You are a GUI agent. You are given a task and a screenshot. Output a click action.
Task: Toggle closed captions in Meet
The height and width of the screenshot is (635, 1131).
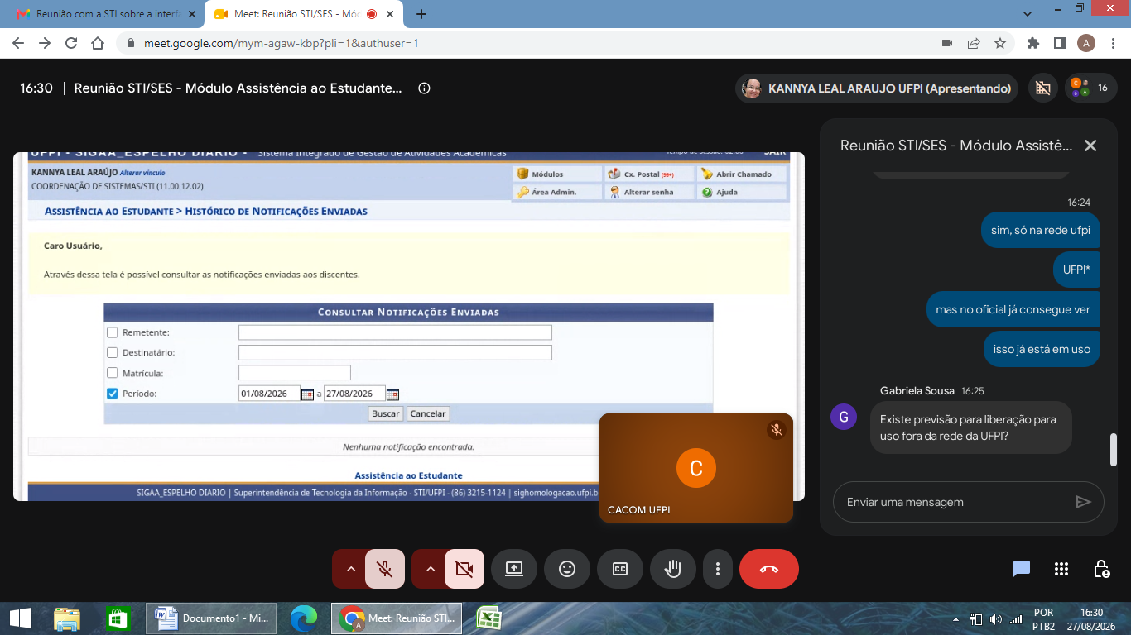620,569
